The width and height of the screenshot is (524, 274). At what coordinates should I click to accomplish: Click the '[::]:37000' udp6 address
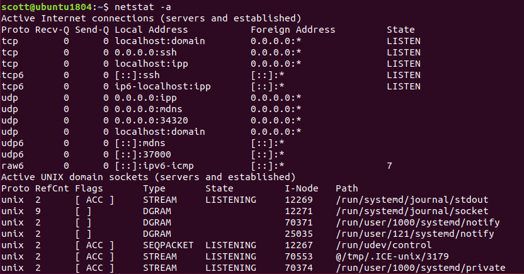coord(143,154)
